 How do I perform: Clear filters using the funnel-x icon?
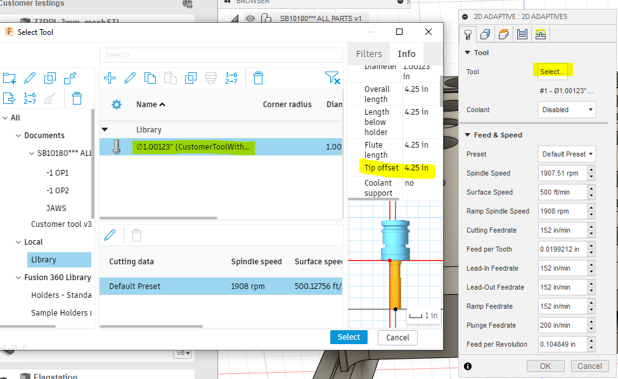[x=333, y=77]
